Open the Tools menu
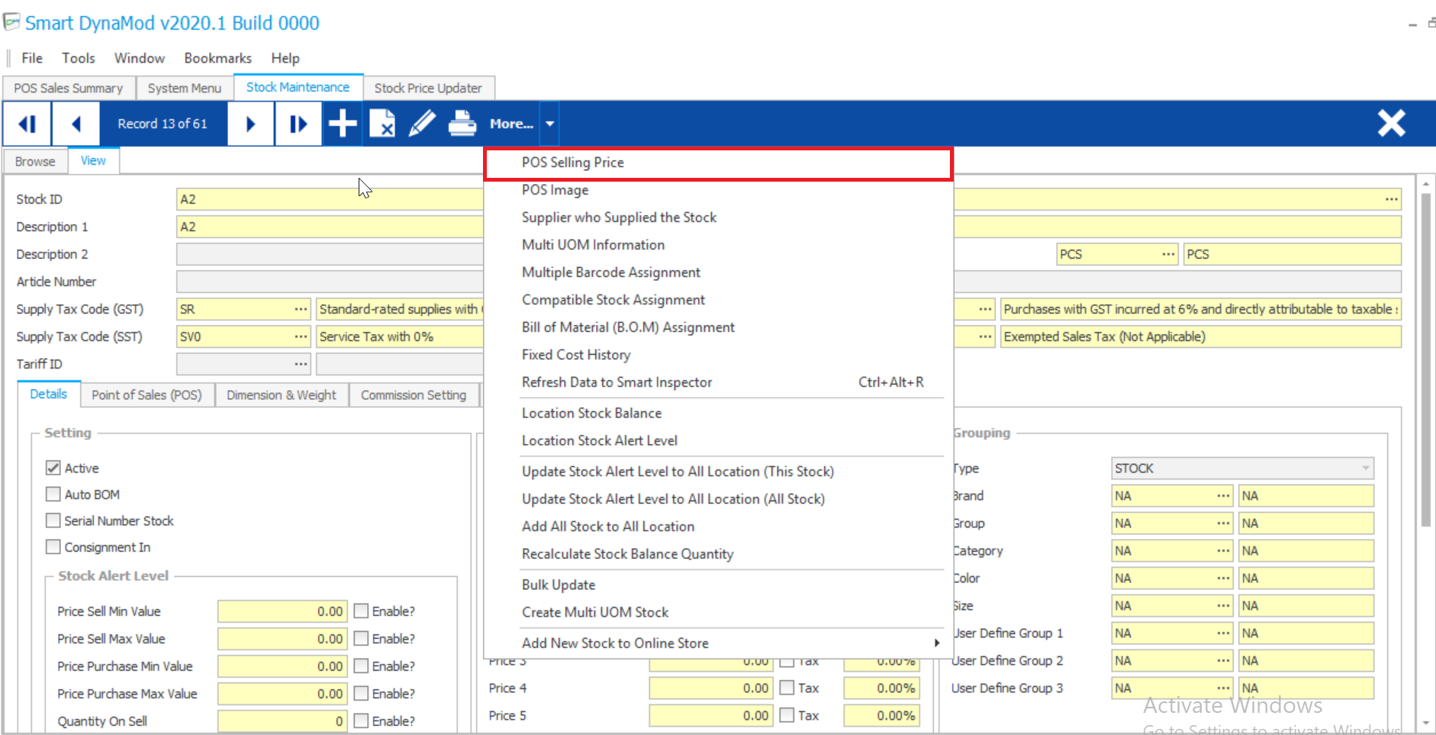 79,58
